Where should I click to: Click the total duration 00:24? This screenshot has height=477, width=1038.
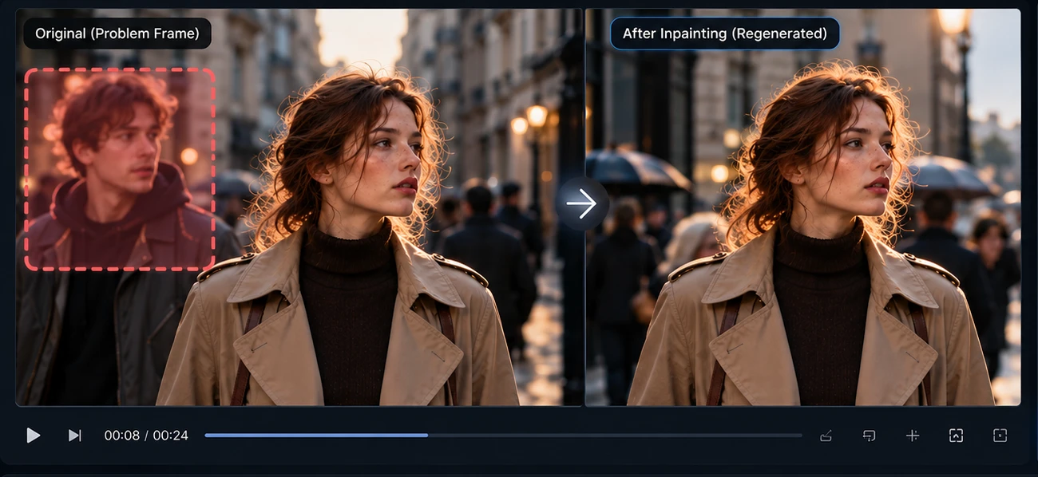click(x=171, y=436)
